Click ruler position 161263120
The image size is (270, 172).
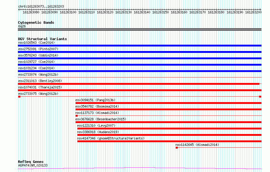(105, 12)
